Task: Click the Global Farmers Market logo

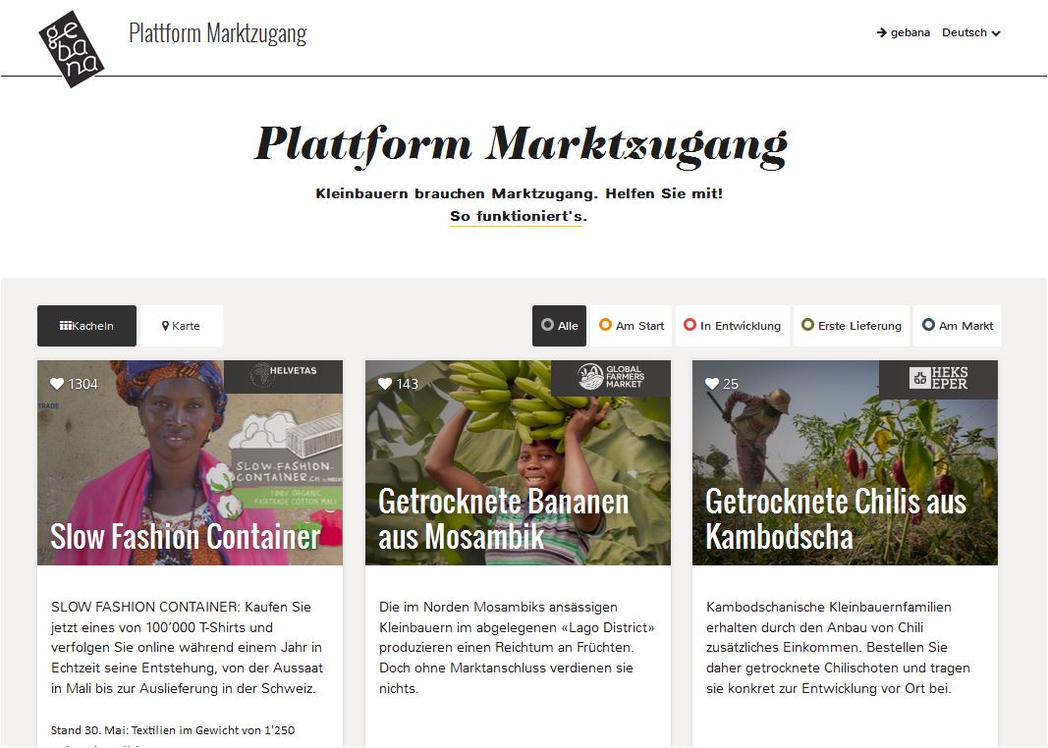Action: coord(611,377)
